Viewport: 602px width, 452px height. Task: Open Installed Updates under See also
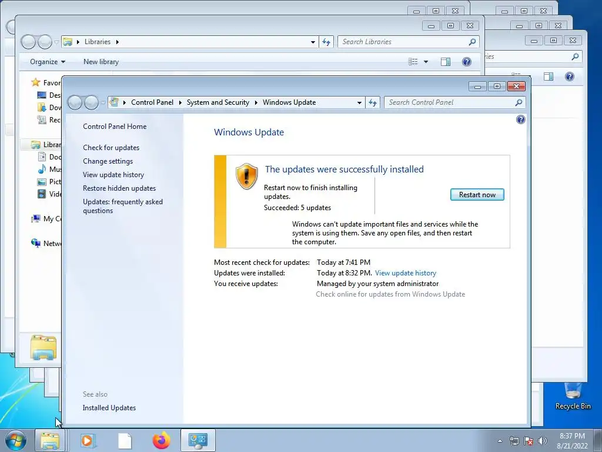[x=109, y=408]
